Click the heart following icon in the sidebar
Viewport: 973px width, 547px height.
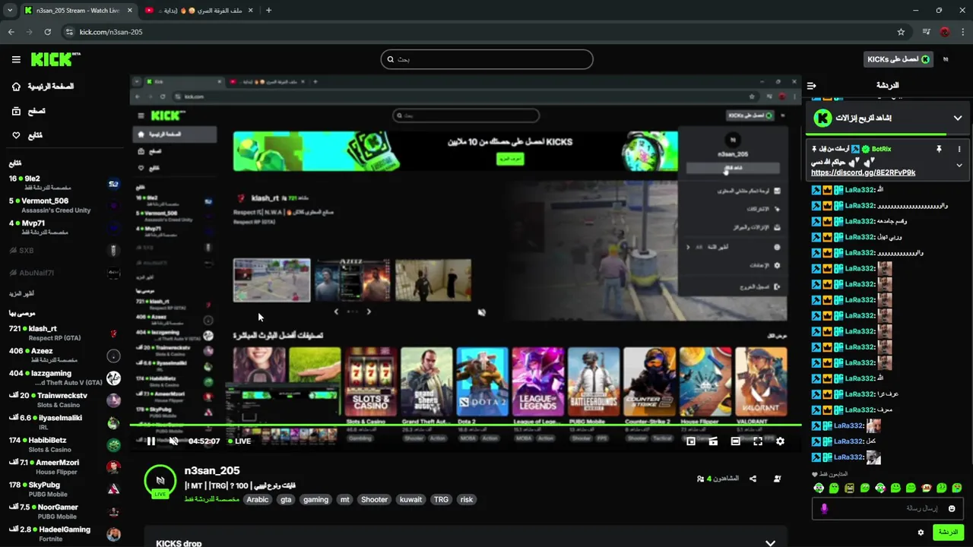coord(16,135)
